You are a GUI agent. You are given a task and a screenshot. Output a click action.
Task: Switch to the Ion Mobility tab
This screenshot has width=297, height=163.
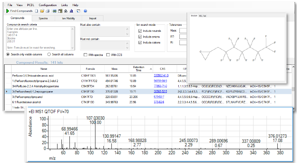(68, 18)
